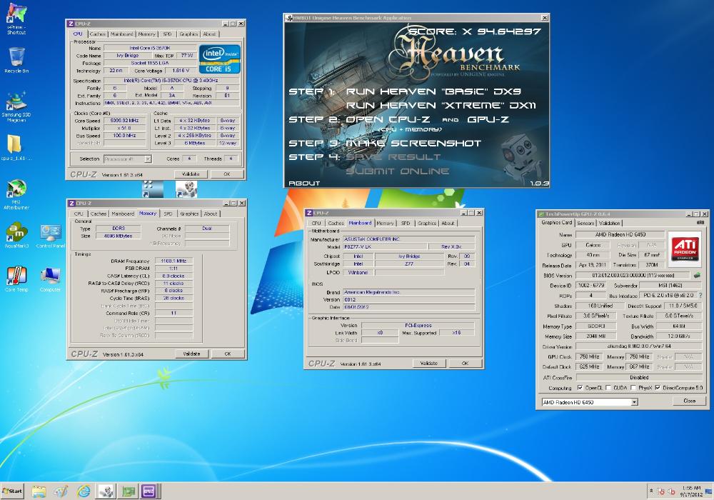Open the cpu-z folder on the desktop
The image size is (714, 500).
pos(16,147)
